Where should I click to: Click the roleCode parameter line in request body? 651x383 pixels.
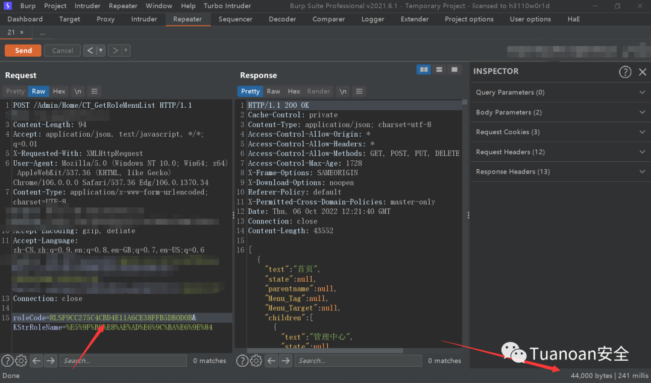104,318
